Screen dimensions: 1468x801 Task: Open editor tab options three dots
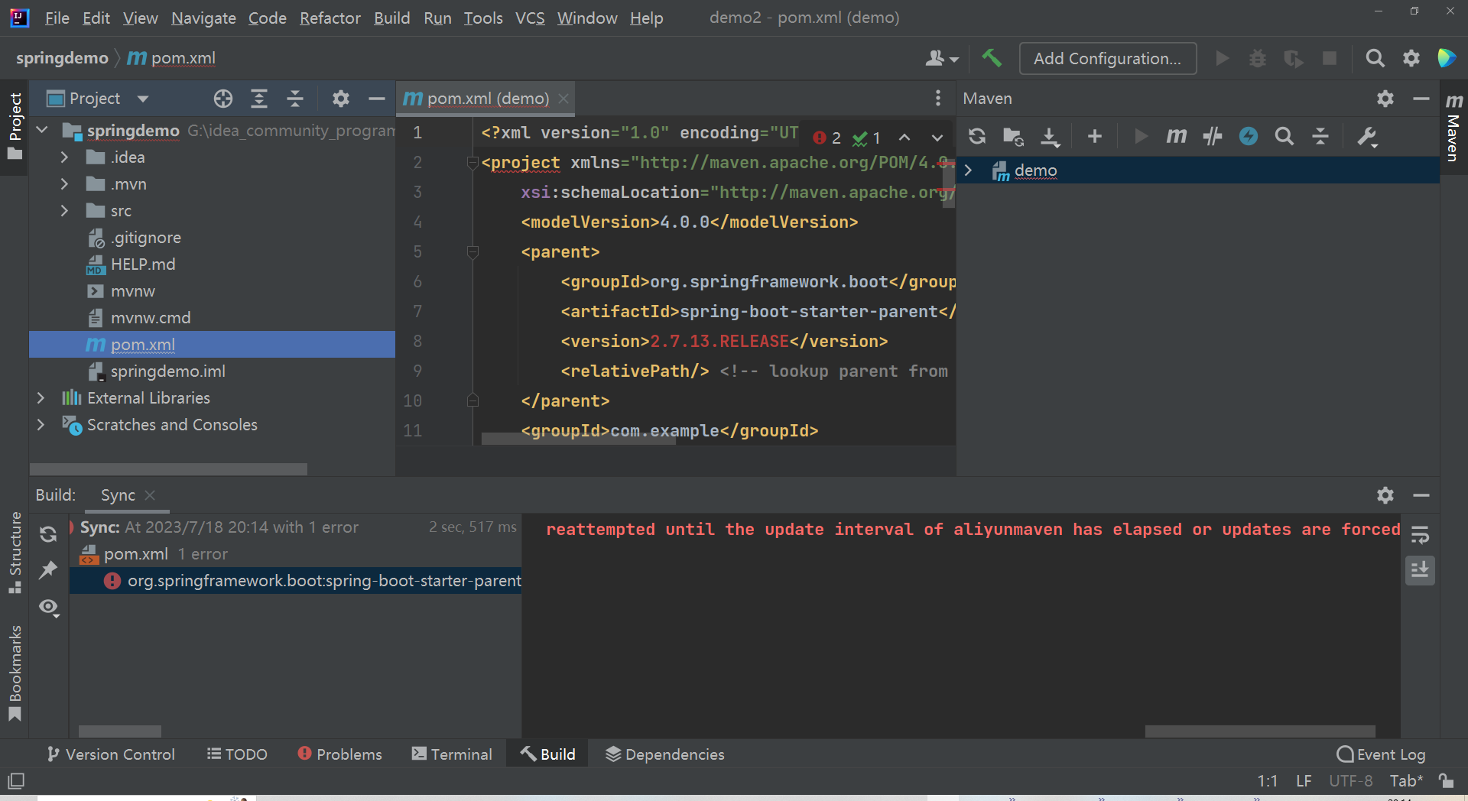(x=938, y=98)
